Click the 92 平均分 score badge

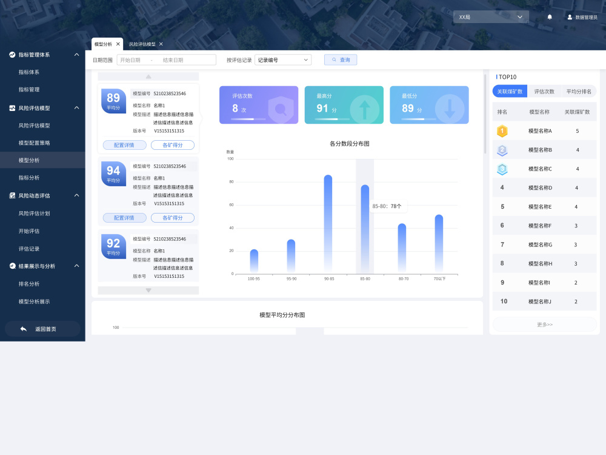click(113, 246)
